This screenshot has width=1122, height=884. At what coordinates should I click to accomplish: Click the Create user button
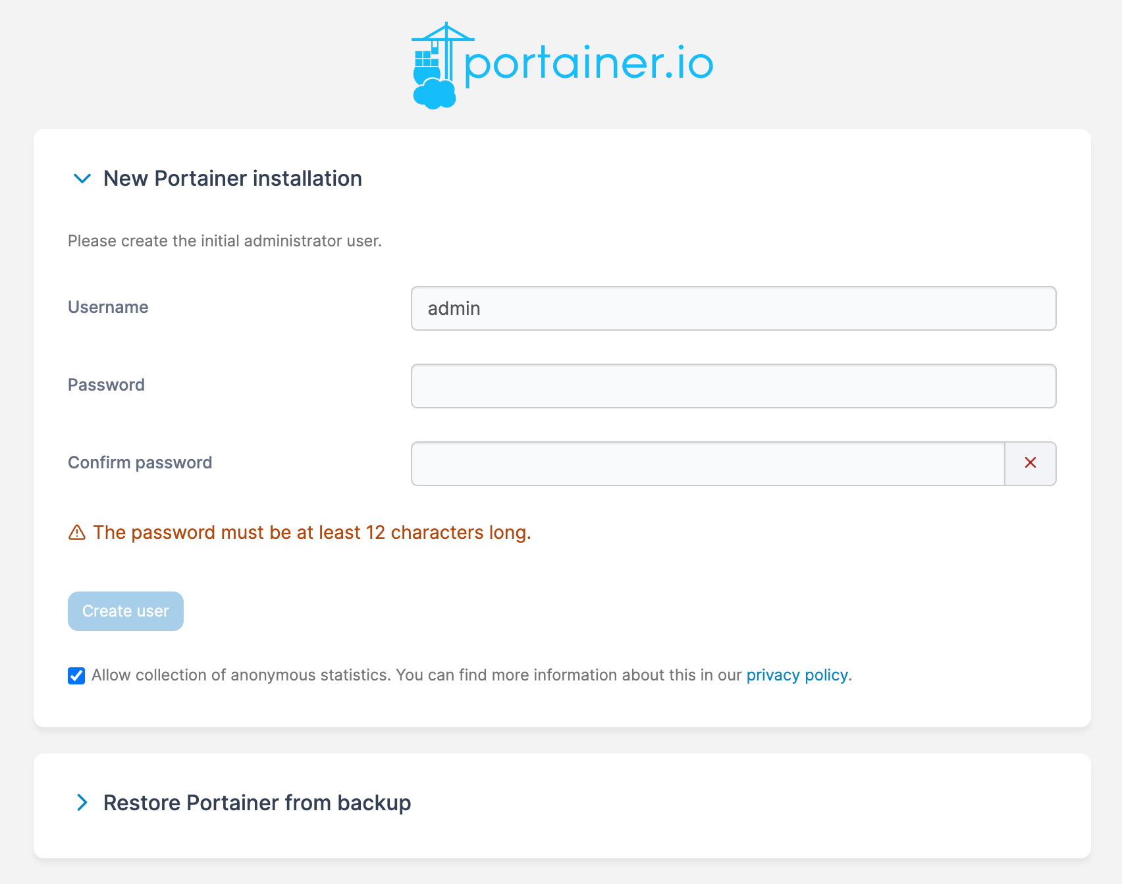(x=126, y=611)
